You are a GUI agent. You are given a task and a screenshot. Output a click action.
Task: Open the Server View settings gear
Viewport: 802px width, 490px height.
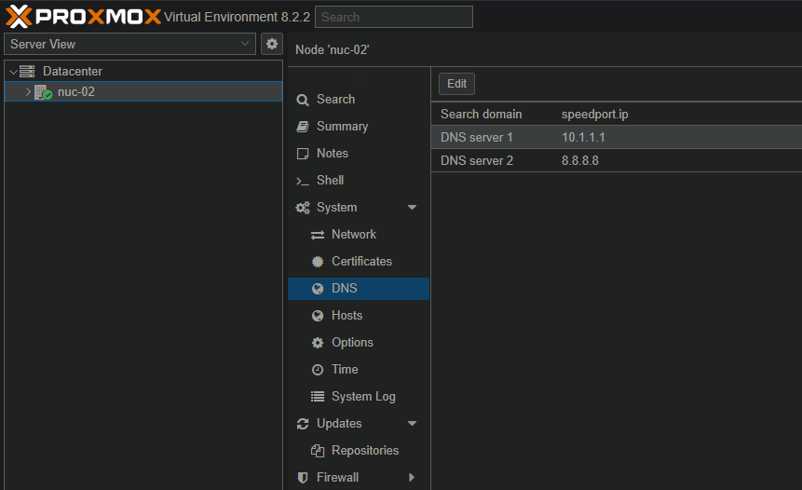[272, 44]
